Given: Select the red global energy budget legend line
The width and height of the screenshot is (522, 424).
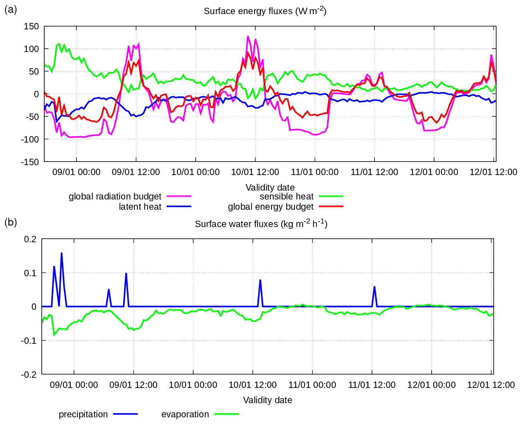Looking at the screenshot, I should pyautogui.click(x=331, y=206).
